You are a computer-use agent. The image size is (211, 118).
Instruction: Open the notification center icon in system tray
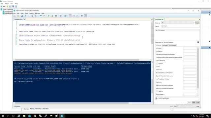(x=208, y=116)
